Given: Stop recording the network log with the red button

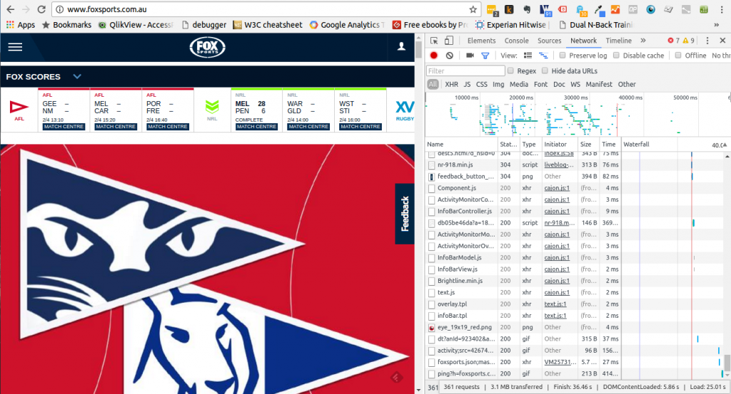Looking at the screenshot, I should coord(433,56).
